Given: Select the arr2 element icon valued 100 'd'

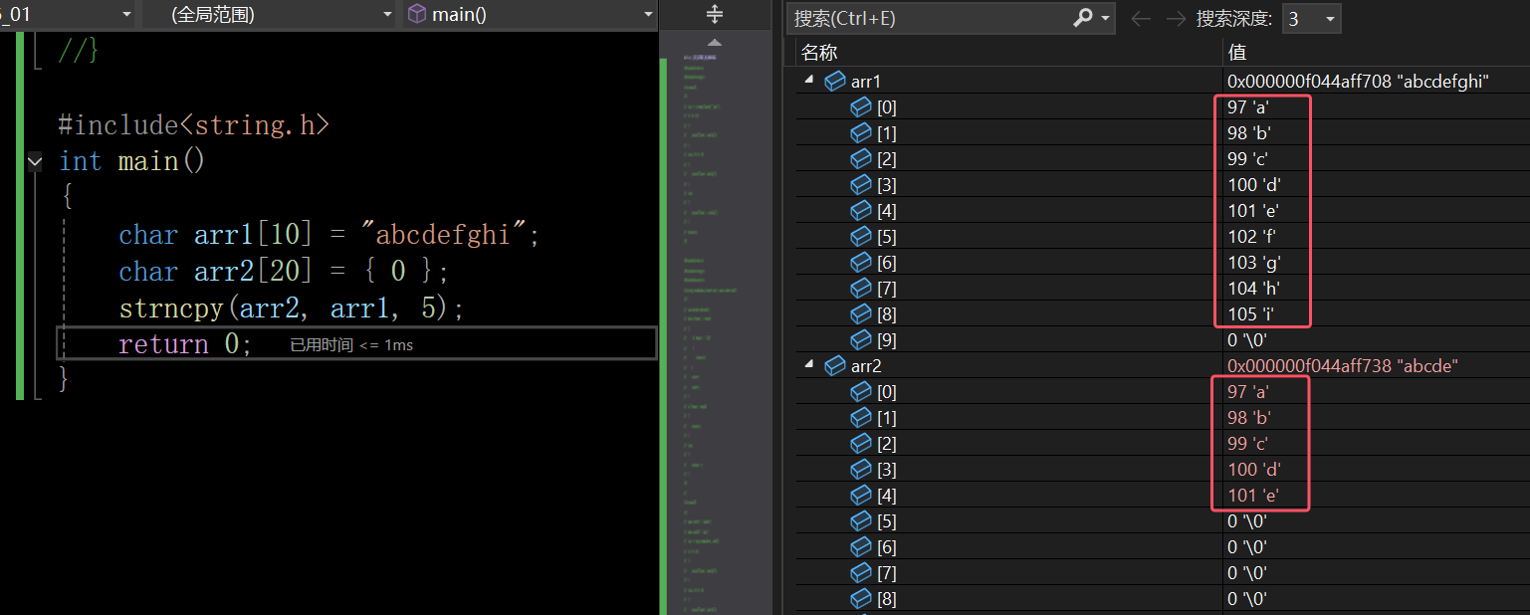Looking at the screenshot, I should tap(860, 470).
